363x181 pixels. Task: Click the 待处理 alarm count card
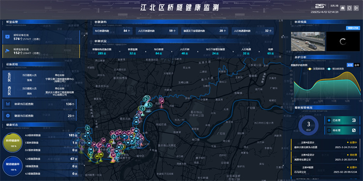pos(342,130)
